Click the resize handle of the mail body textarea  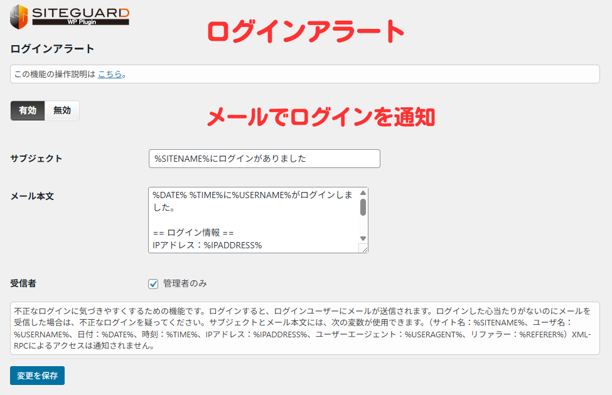pos(364,248)
